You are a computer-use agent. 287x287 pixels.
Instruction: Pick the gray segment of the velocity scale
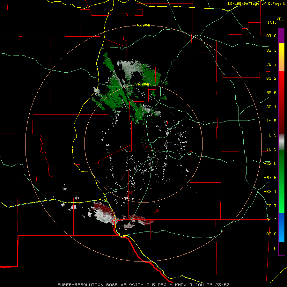(282, 142)
